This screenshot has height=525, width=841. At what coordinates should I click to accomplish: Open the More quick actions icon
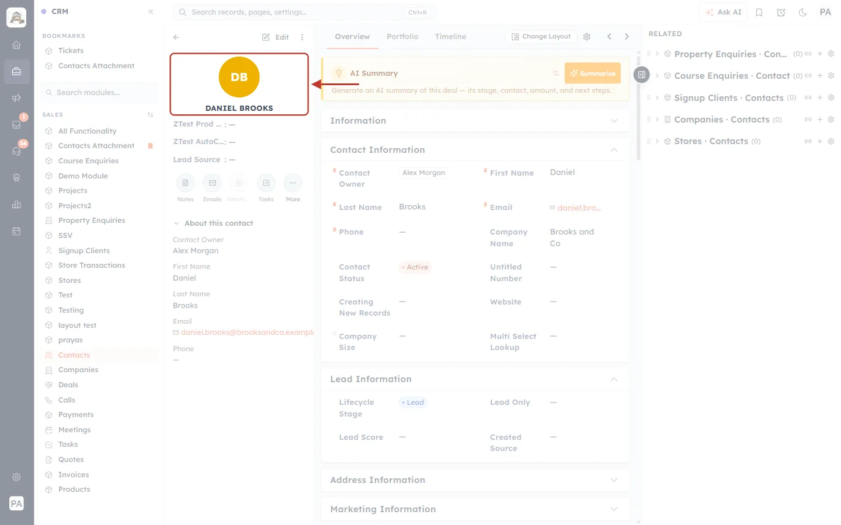293,183
